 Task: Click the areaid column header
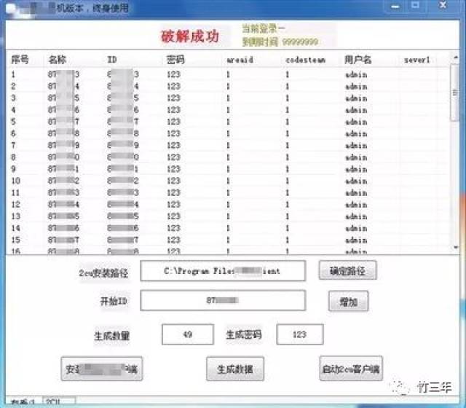pyautogui.click(x=240, y=60)
